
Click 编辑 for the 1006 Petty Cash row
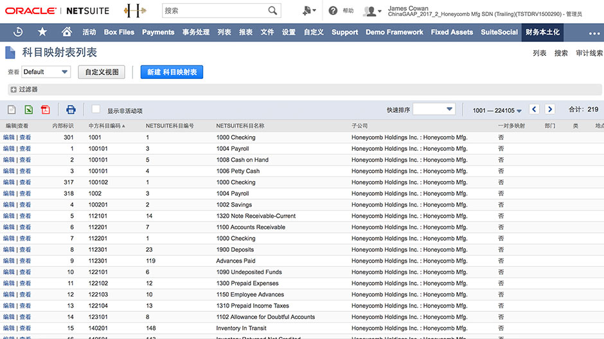click(9, 171)
